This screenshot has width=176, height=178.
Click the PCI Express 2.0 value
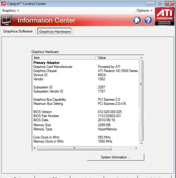(x=109, y=100)
